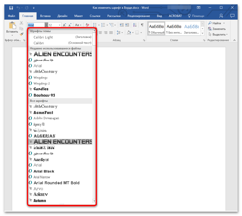Click font list scroll up arrow
The width and height of the screenshot is (242, 216).
click(x=94, y=31)
